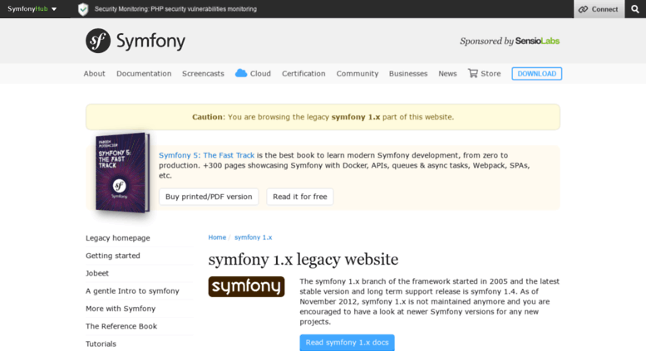Open the Certification menu item
The height and width of the screenshot is (351, 646).
303,74
